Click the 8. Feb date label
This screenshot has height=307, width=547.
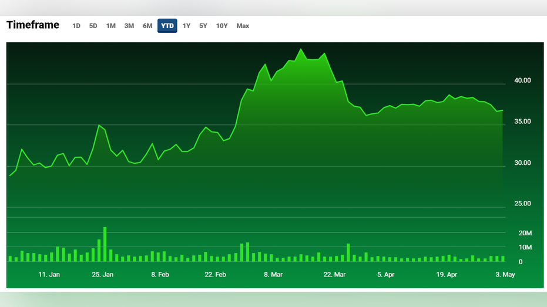[160, 275]
